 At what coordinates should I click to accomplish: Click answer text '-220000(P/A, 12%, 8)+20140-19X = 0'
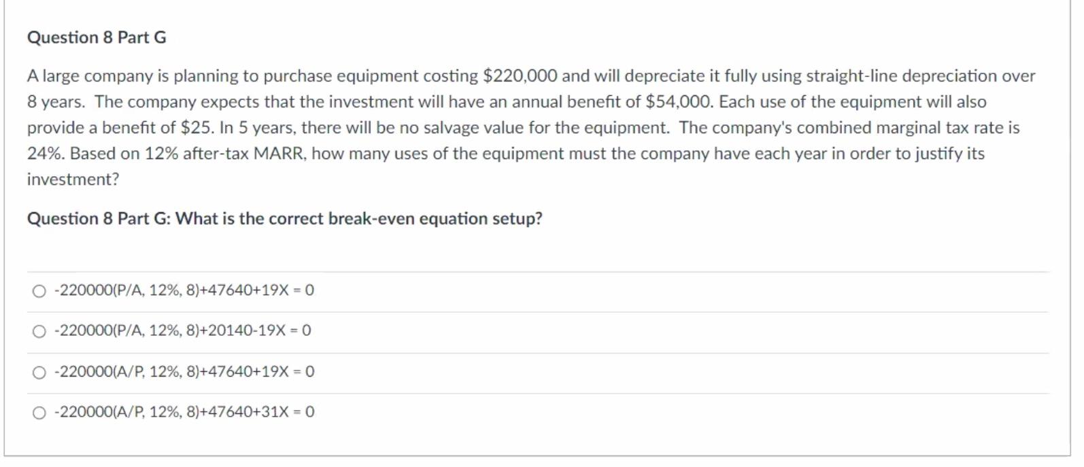182,330
